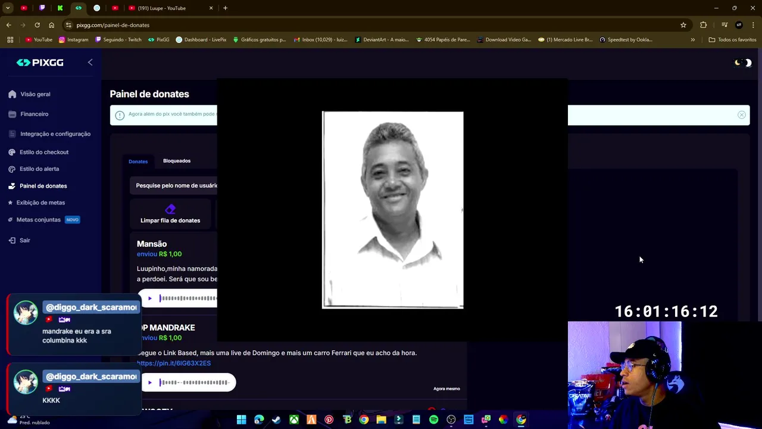Play OP MANDRAKE's donation audio
The width and height of the screenshot is (762, 429).
click(x=150, y=383)
